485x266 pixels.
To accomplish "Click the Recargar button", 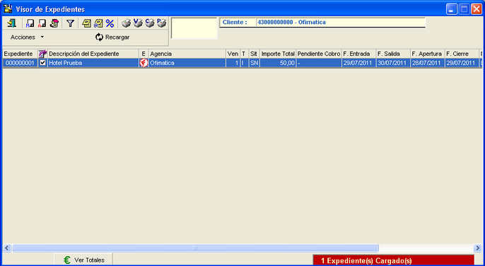I will pyautogui.click(x=112, y=37).
